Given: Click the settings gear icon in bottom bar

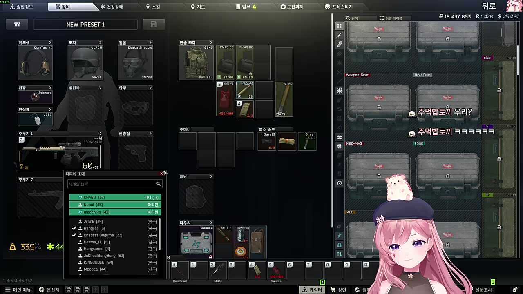Looking at the screenshot, I should tap(515, 290).
